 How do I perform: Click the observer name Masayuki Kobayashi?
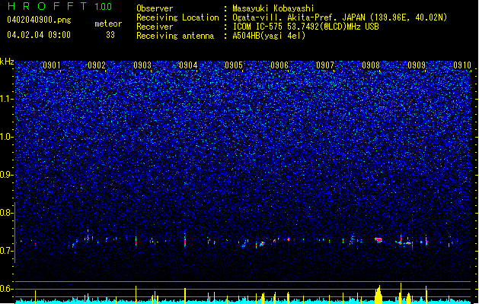(x=273, y=8)
